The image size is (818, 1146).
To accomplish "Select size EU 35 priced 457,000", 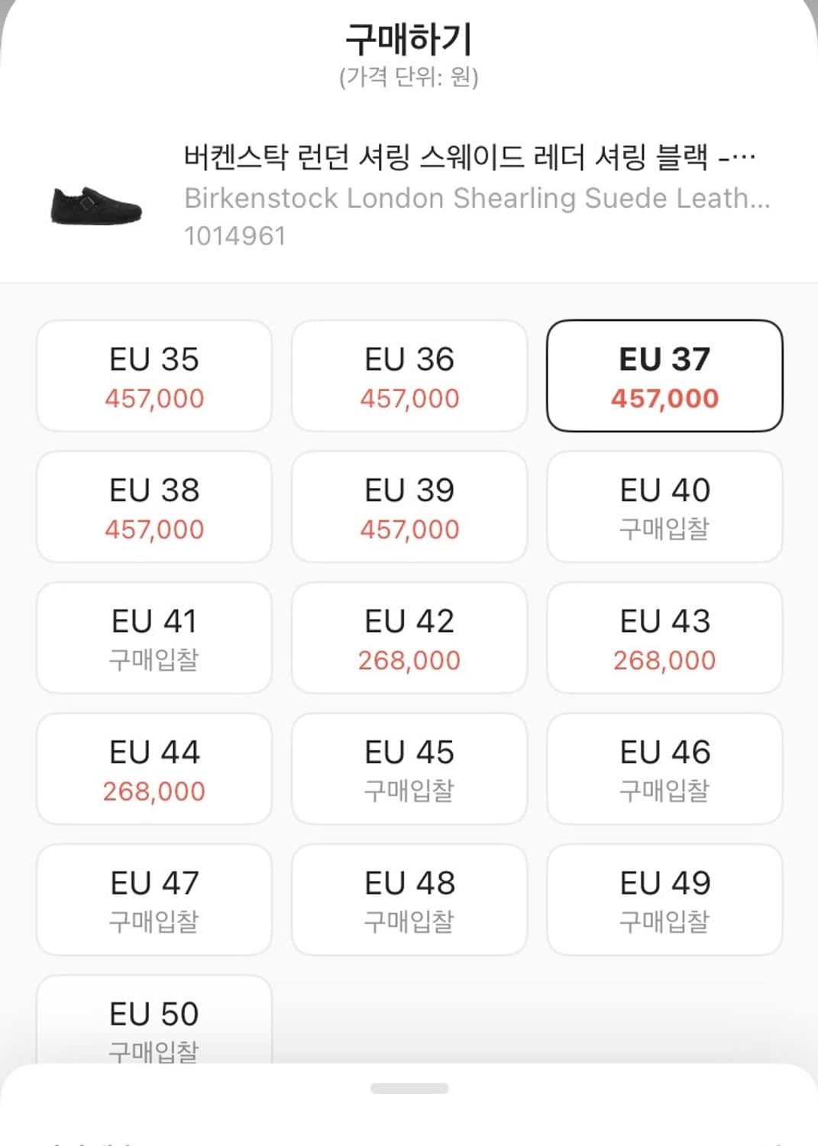I will [154, 376].
